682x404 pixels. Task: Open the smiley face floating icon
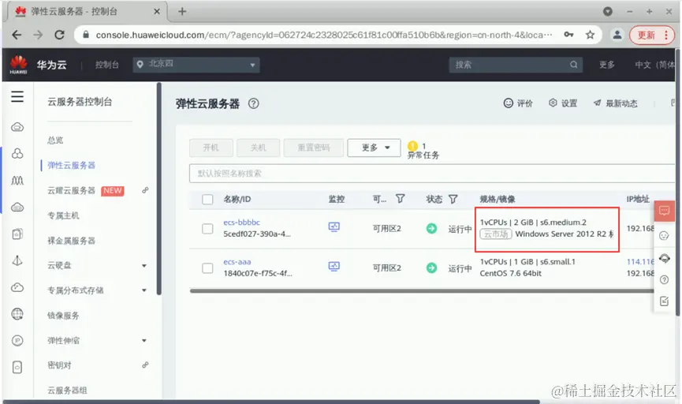coord(664,235)
